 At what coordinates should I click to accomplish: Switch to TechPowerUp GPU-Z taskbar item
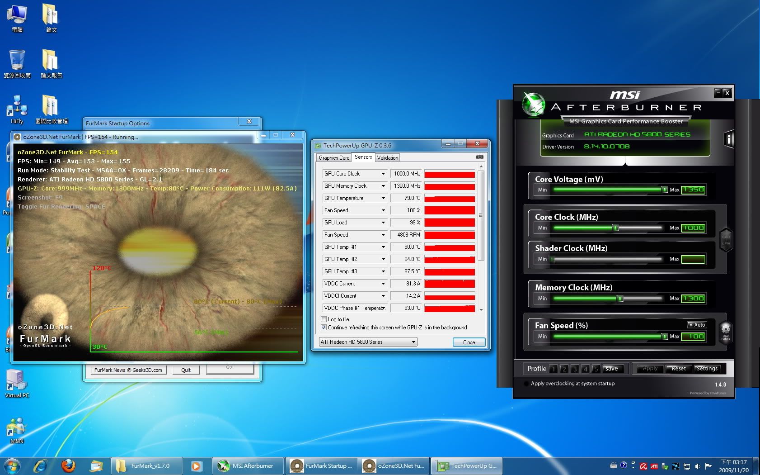click(x=467, y=465)
